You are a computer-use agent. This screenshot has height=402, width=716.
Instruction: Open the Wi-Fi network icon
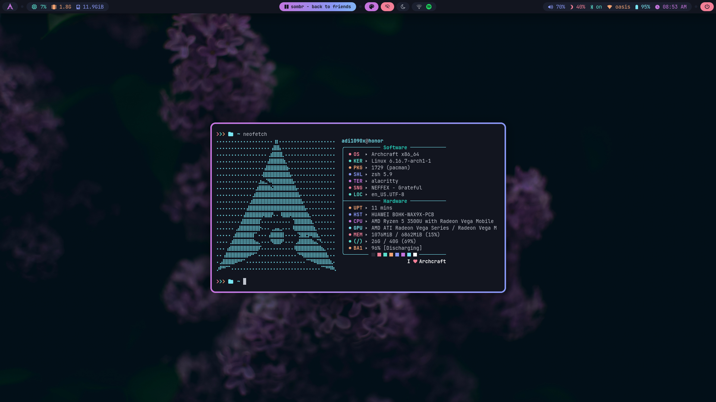[x=419, y=7]
